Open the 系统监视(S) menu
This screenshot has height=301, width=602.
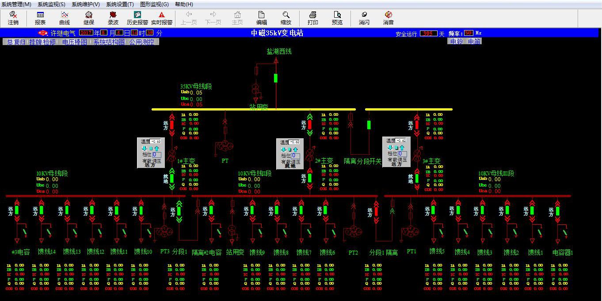(x=51, y=4)
